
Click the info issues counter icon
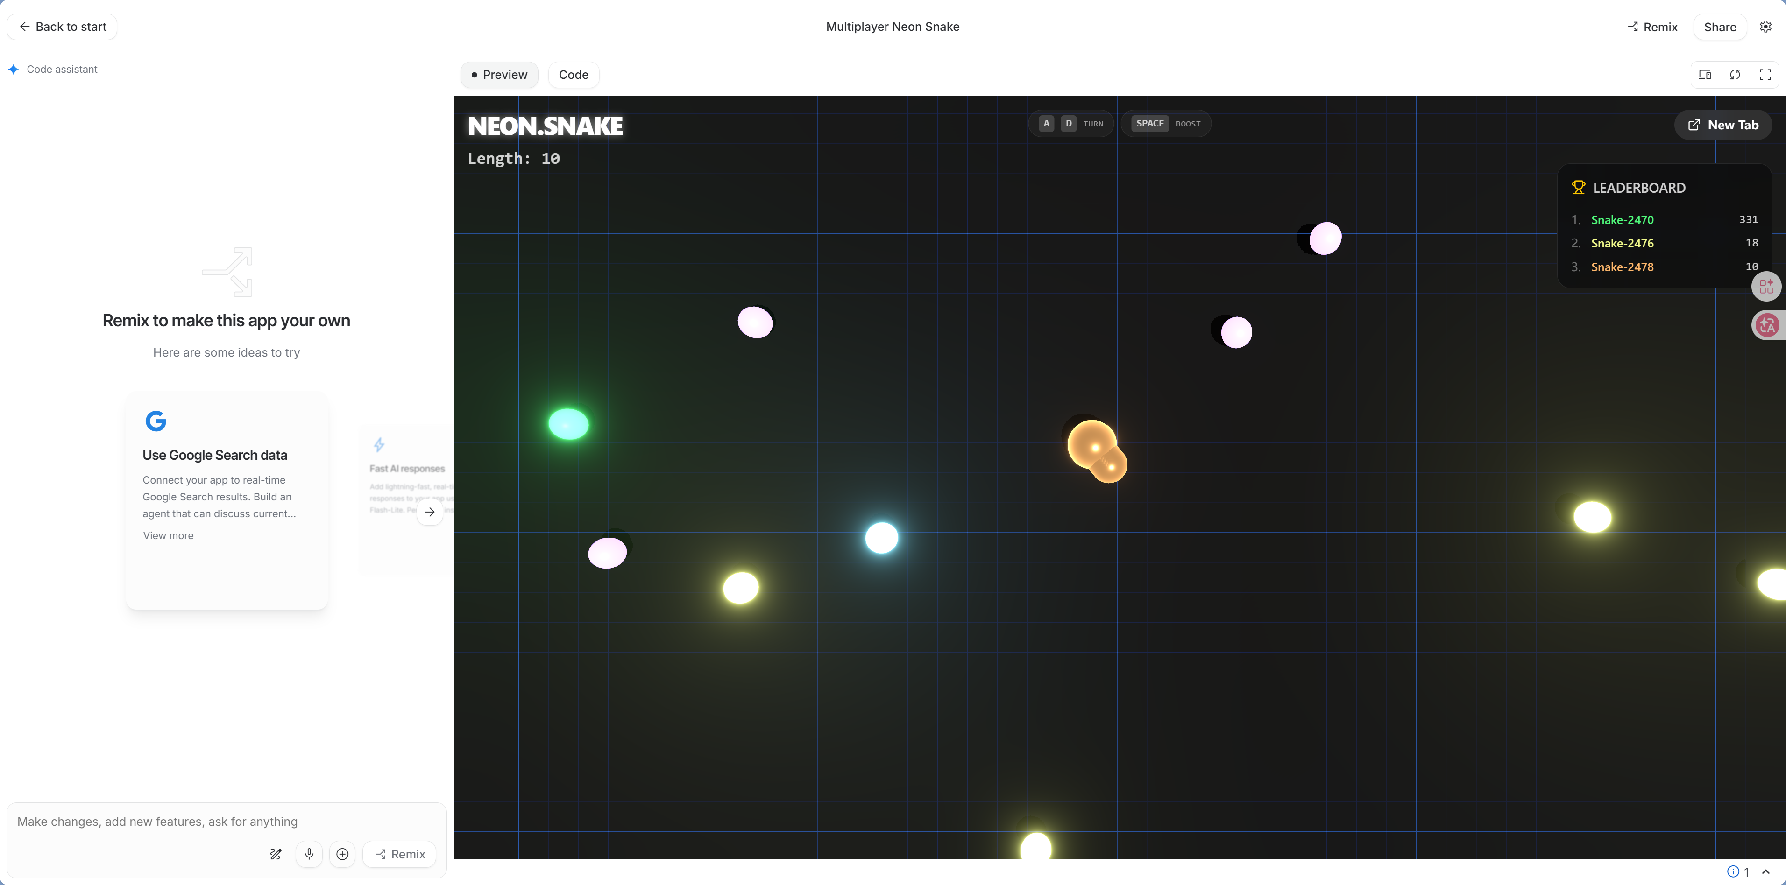point(1733,871)
